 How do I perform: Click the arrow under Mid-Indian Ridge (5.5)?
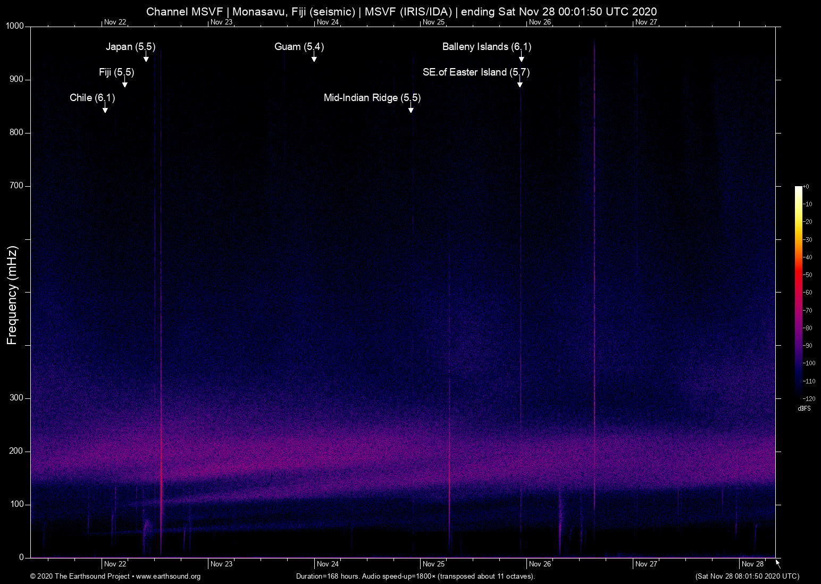(x=411, y=109)
